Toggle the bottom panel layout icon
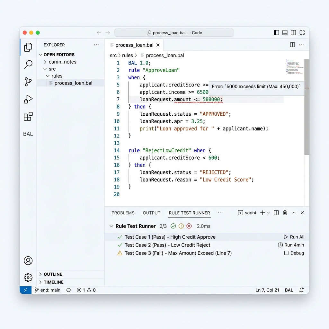The image size is (329, 329). (x=285, y=32)
